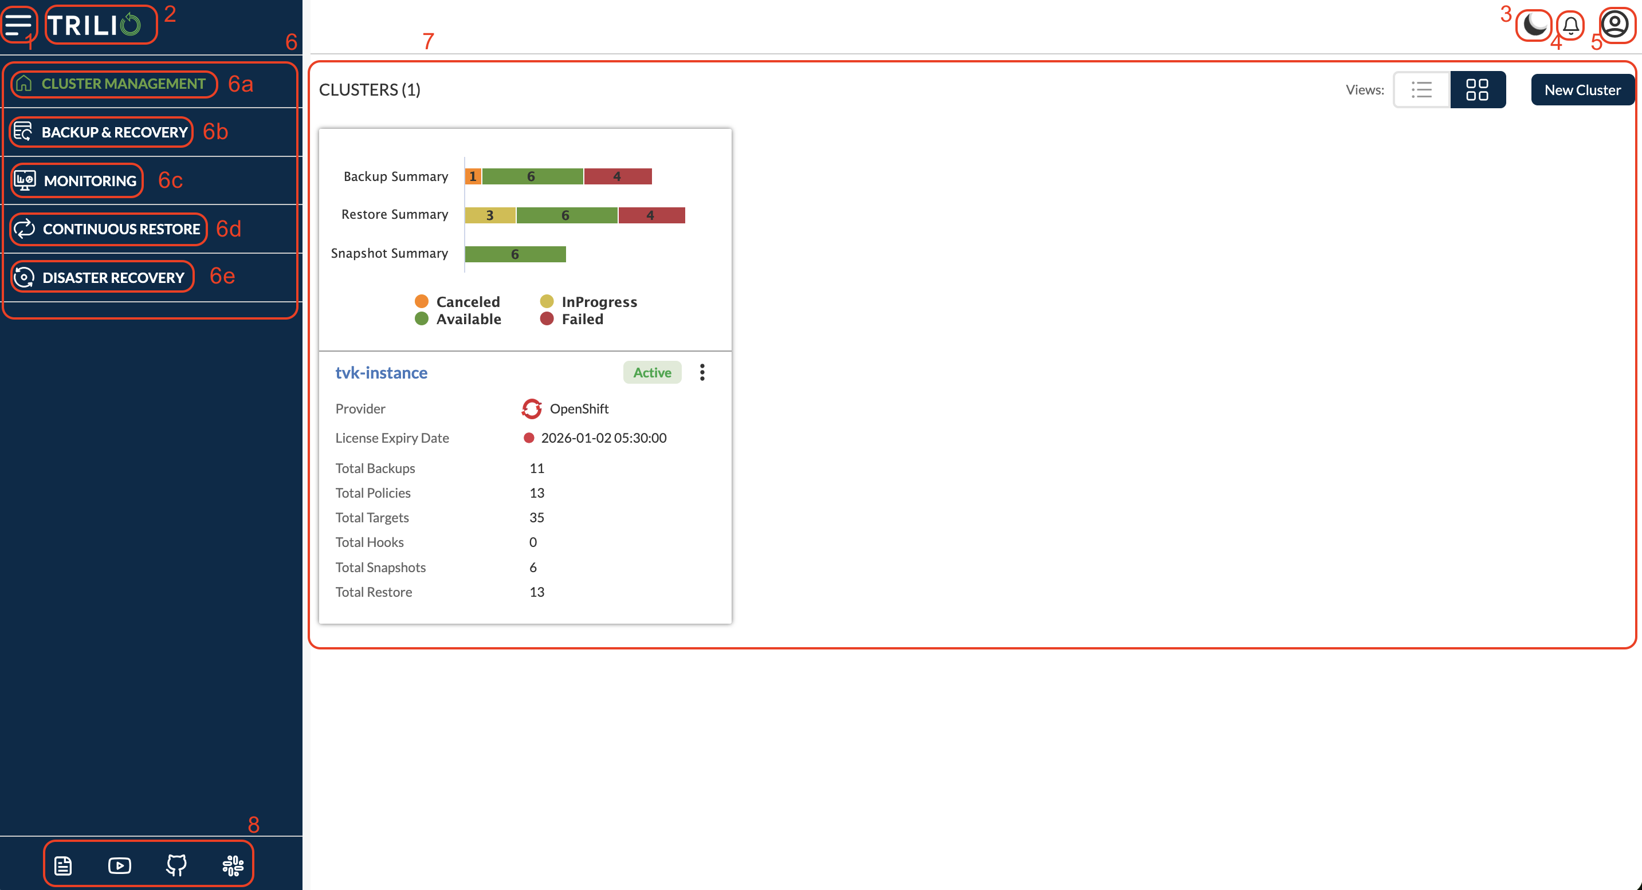Open the user profile icon
Viewport: 1642px width, 890px height.
tap(1614, 25)
